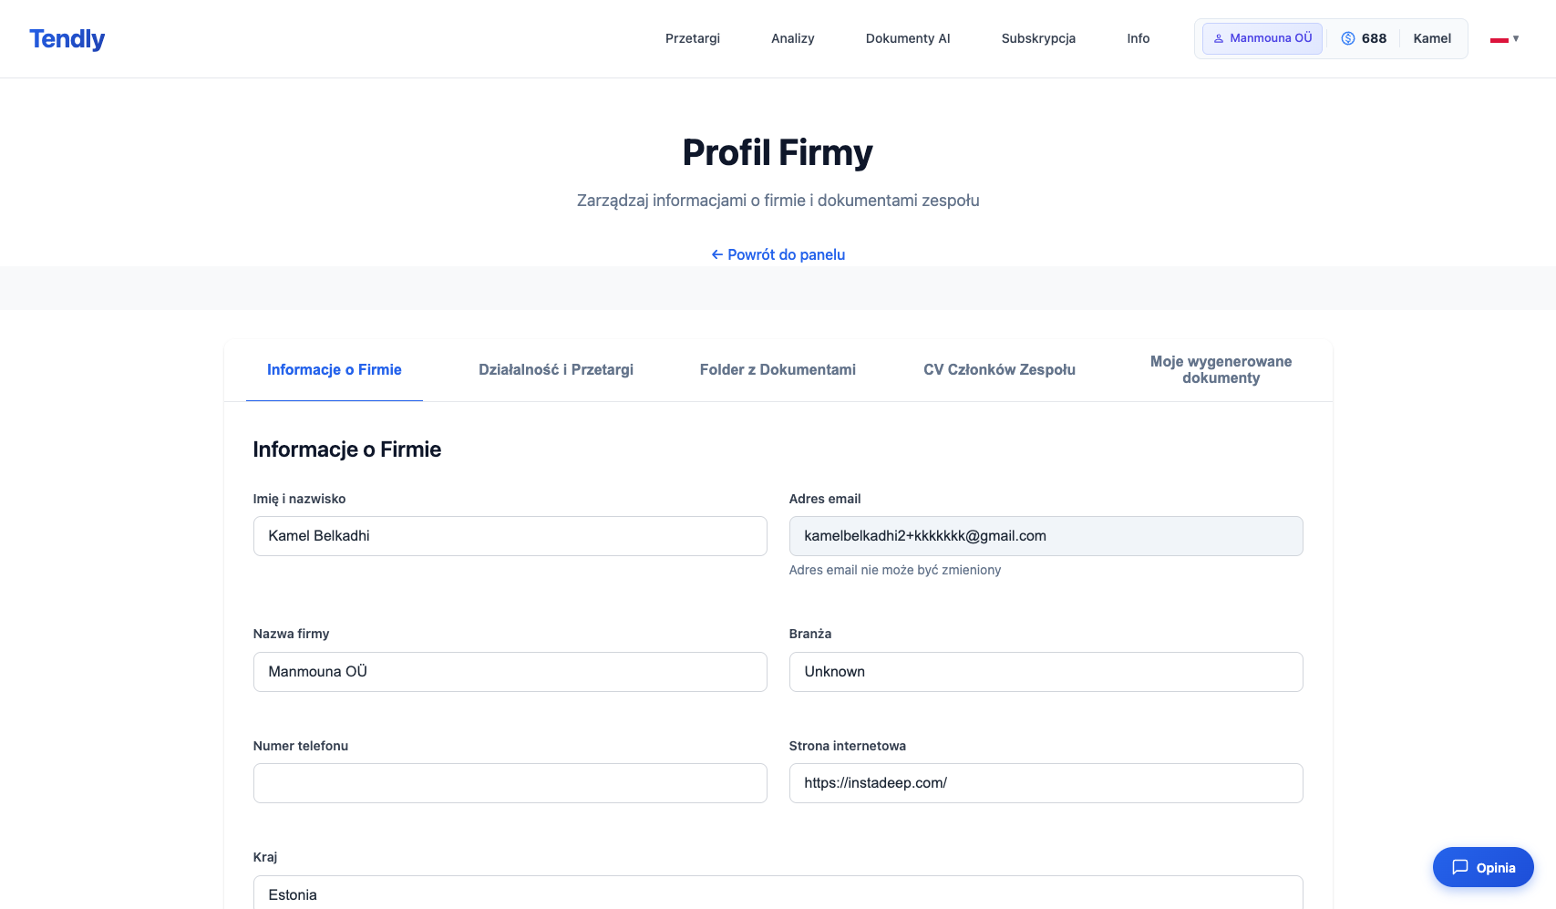Switch to the Działalność i Przetargi tab

coord(556,369)
